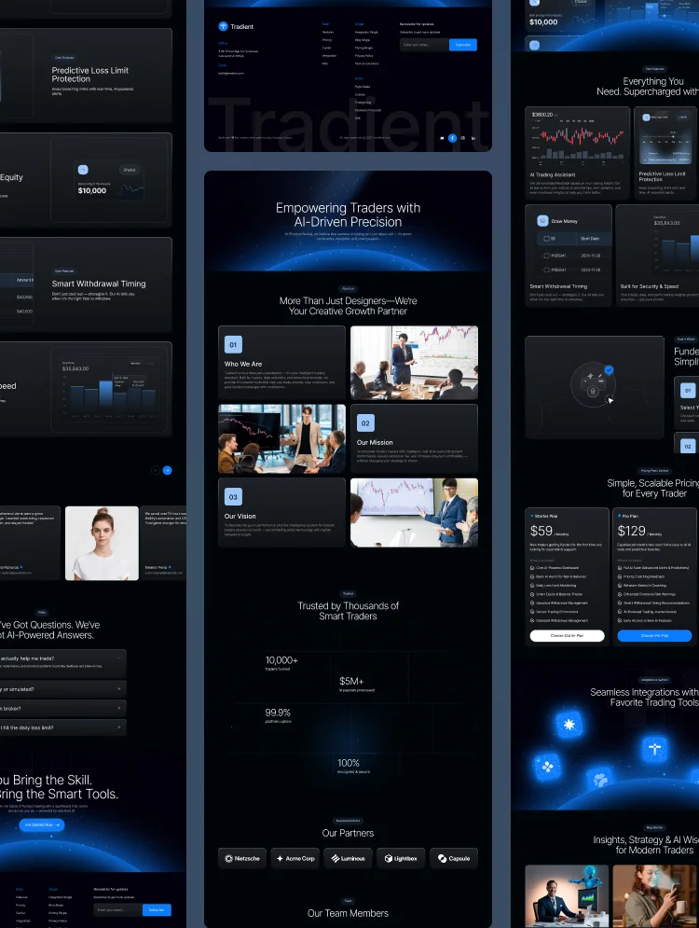Click the '$5M+' payouts statistic

click(351, 681)
